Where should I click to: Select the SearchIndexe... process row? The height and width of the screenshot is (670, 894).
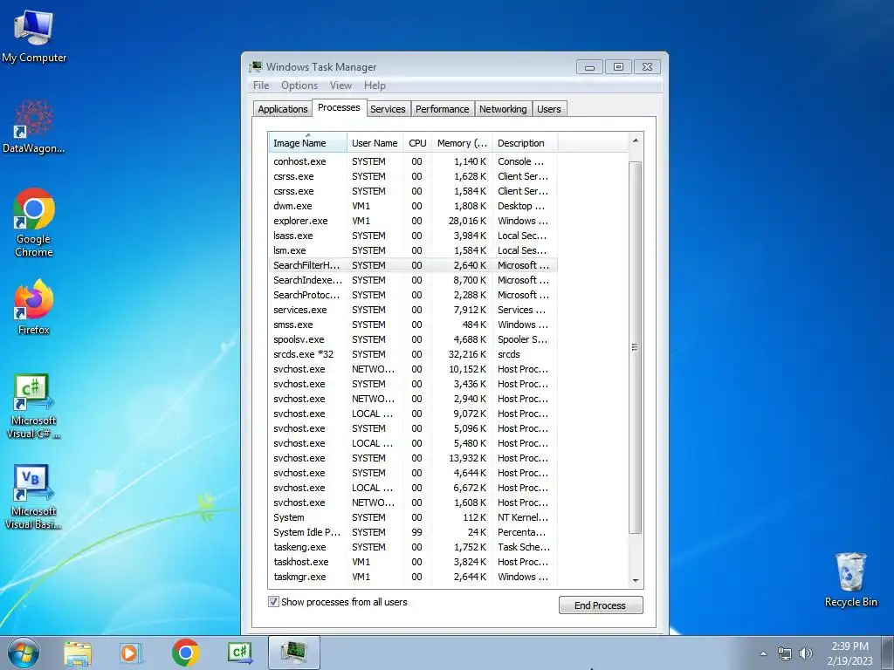(412, 280)
